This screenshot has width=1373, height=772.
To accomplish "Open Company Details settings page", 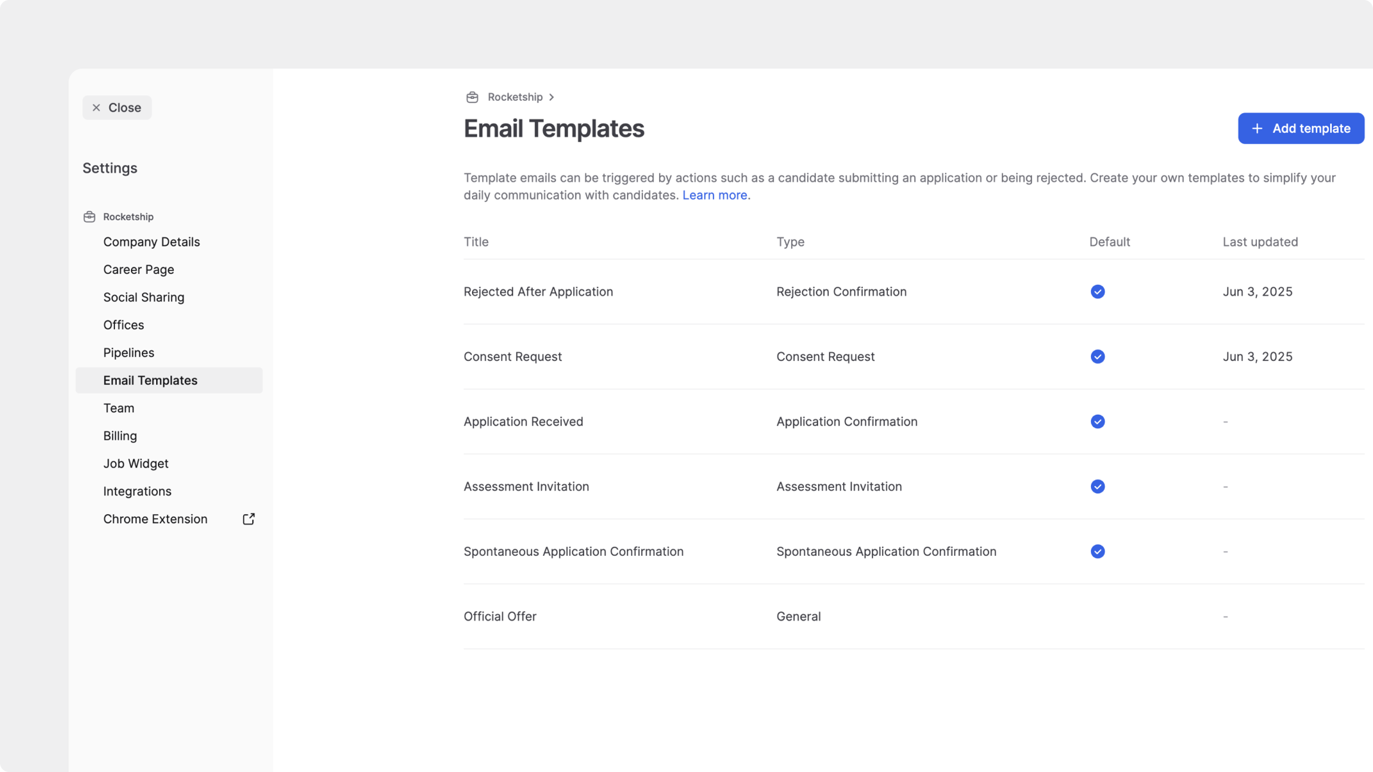I will [151, 242].
